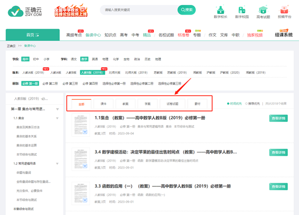The width and height of the screenshot is (299, 215).
Task: Open 精品 navigation item
Action: pos(147,35)
